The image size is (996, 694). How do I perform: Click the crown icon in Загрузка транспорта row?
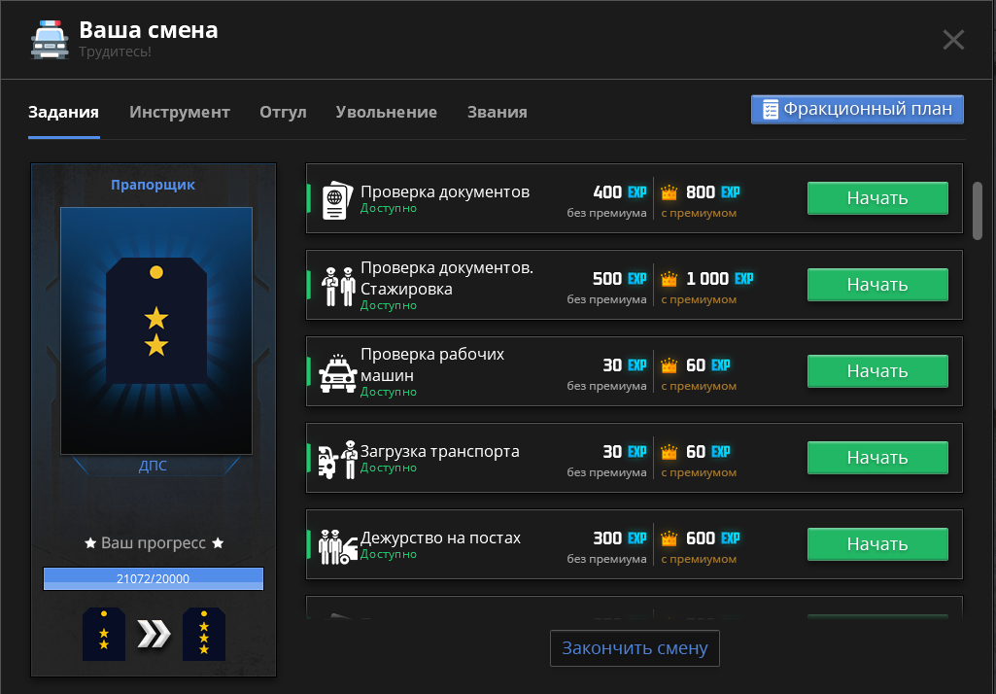(669, 451)
